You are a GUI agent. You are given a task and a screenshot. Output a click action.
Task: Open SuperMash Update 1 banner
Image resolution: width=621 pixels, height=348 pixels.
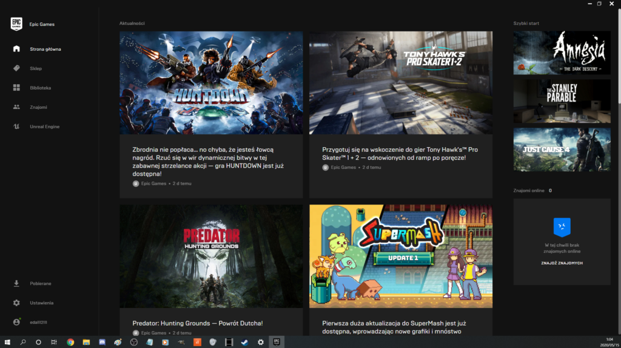point(401,256)
